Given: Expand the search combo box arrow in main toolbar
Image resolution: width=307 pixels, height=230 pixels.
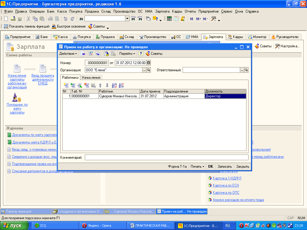Looking at the screenshot, I should click(127, 19).
